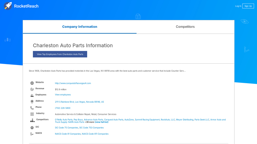This screenshot has height=144, width=257.
Task: Click the $12.8 million revenue value
Action: pyautogui.click(x=61, y=90)
